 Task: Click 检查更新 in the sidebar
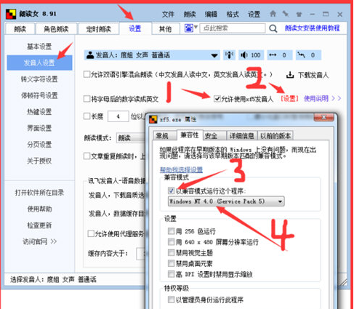click(39, 225)
